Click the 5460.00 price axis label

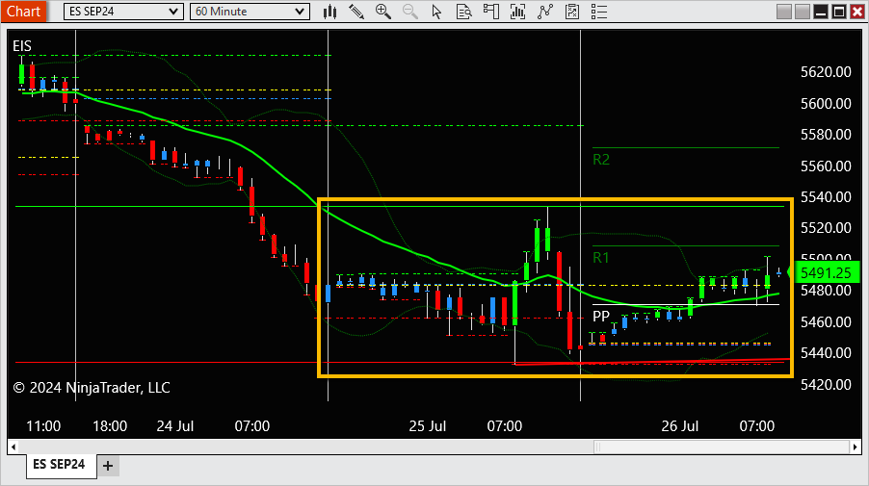pos(826,322)
